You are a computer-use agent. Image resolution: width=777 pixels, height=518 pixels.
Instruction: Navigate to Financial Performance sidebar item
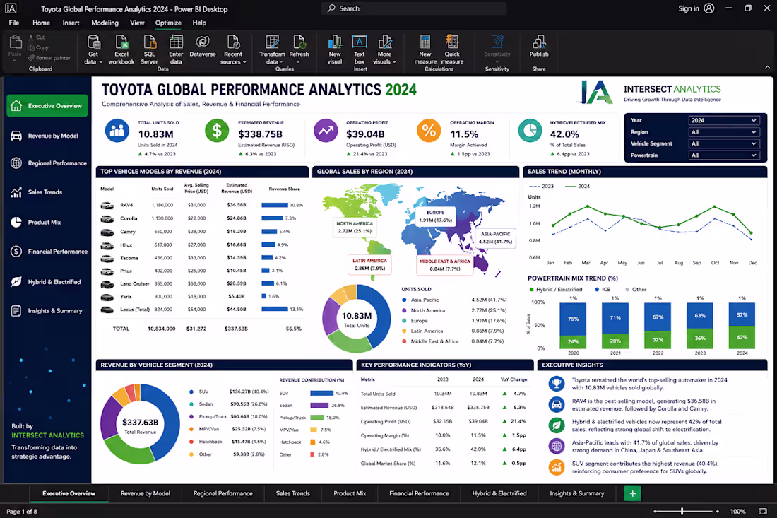pyautogui.click(x=47, y=252)
